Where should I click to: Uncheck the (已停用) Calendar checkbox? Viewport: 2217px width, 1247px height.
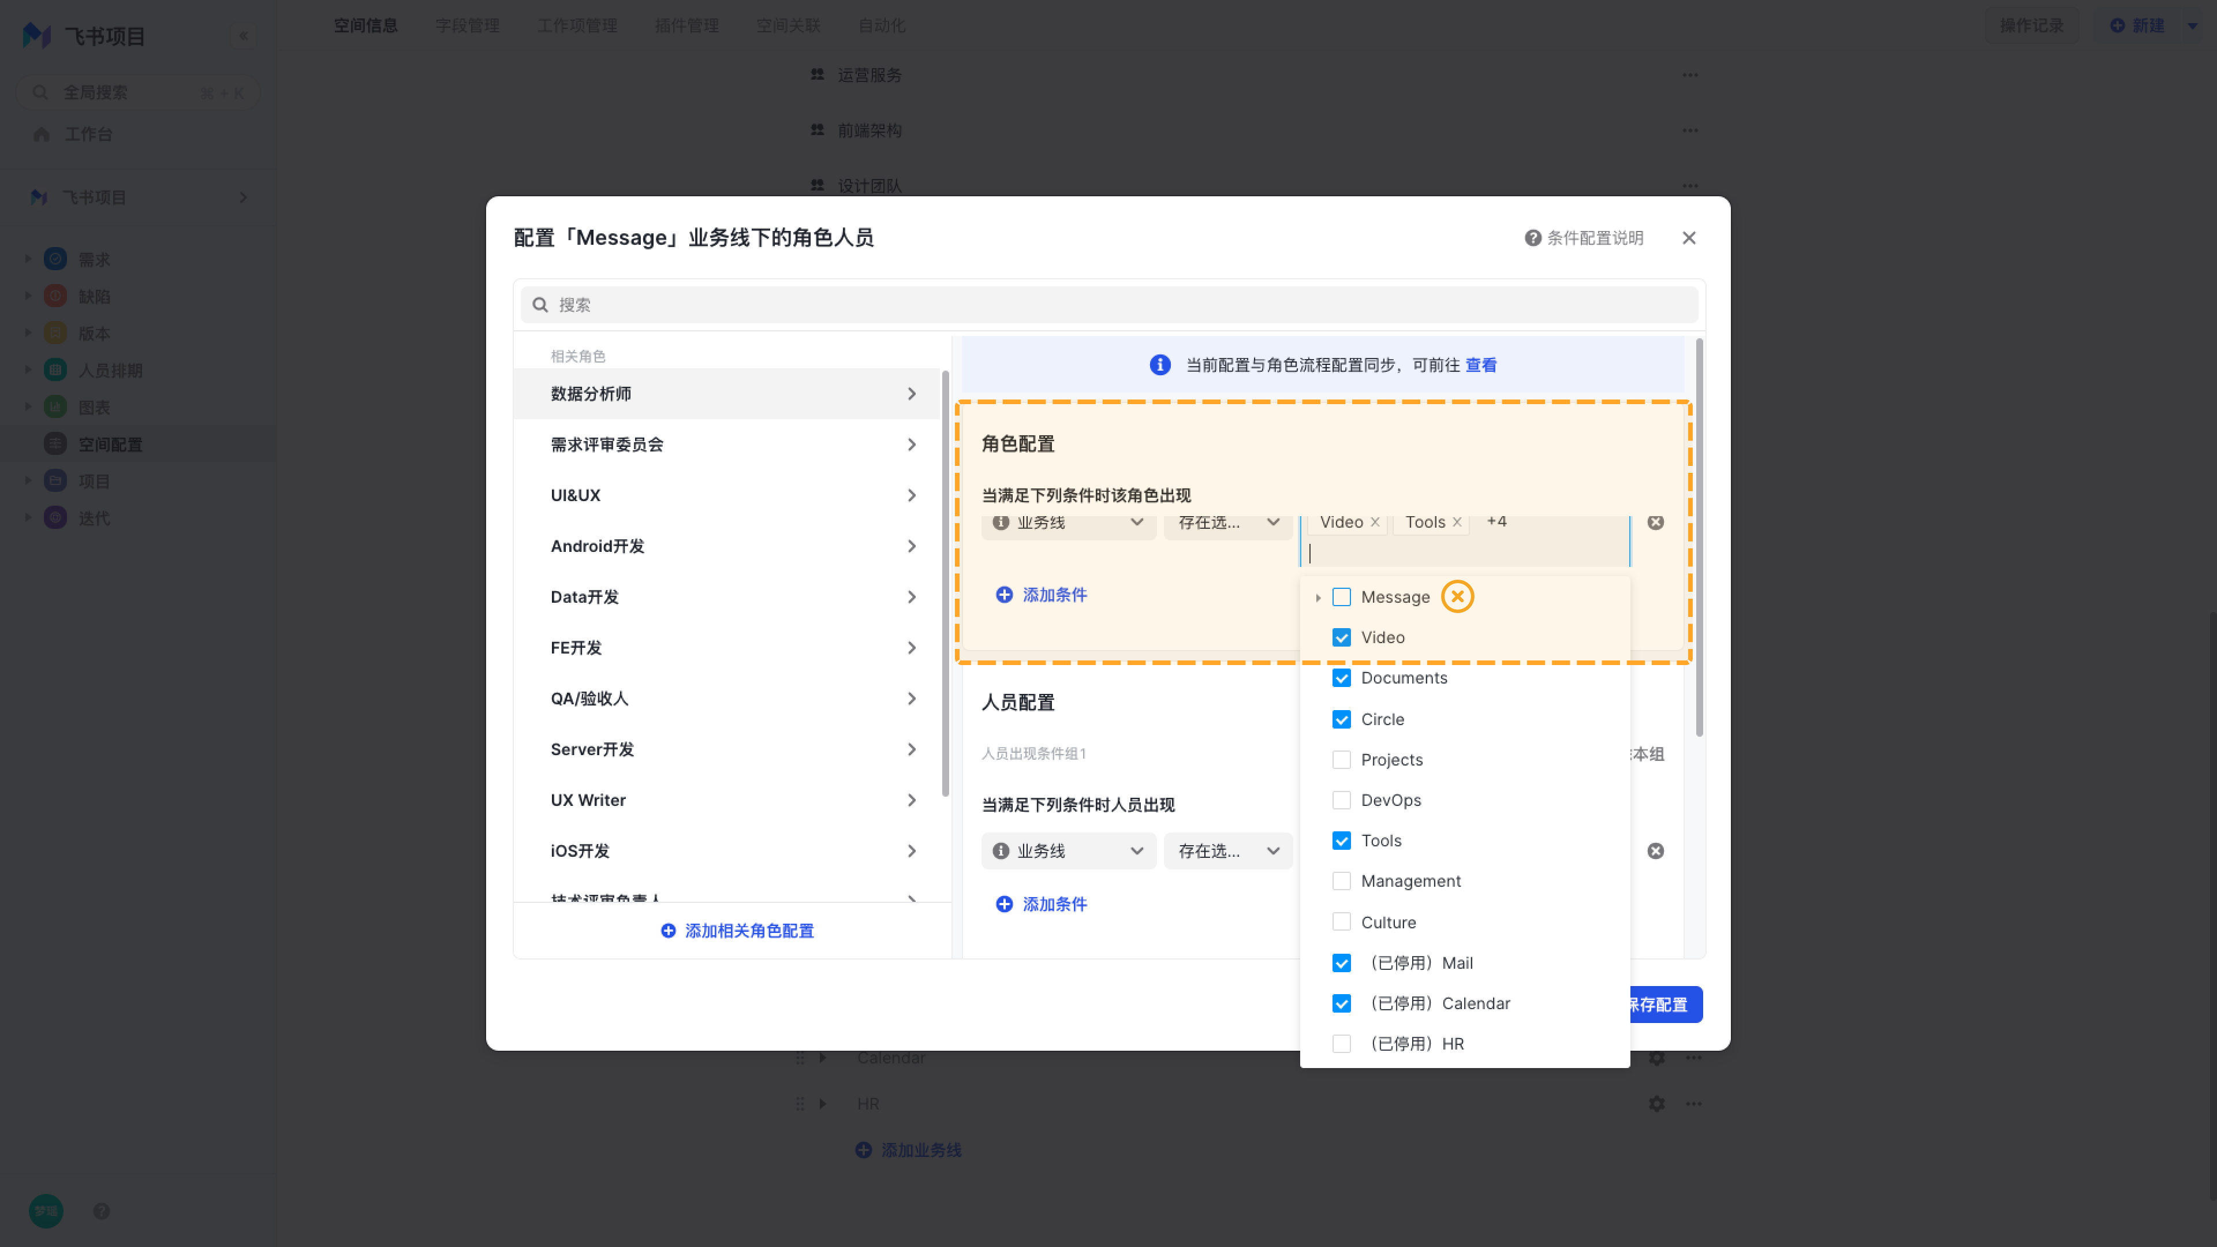[1341, 1003]
